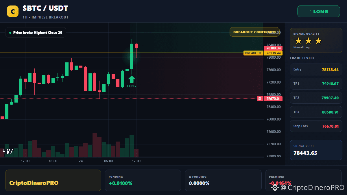Click the Stop Loss 76670.01 row

coord(316,126)
